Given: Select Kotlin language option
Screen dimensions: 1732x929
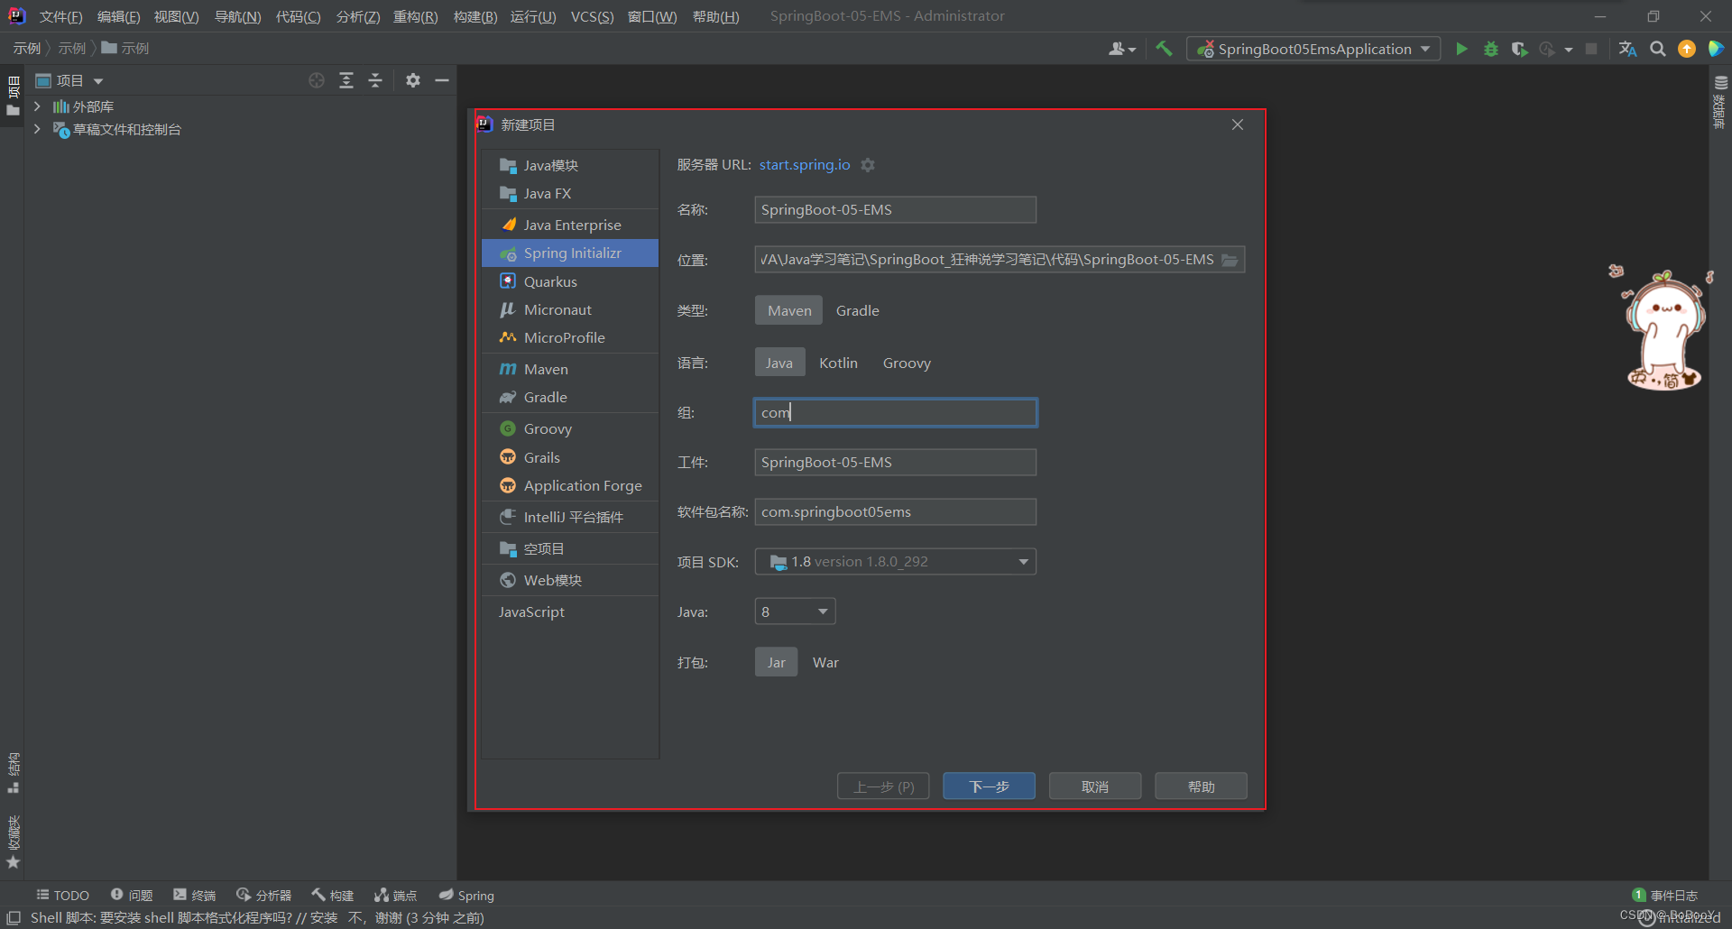Looking at the screenshot, I should pos(838,363).
